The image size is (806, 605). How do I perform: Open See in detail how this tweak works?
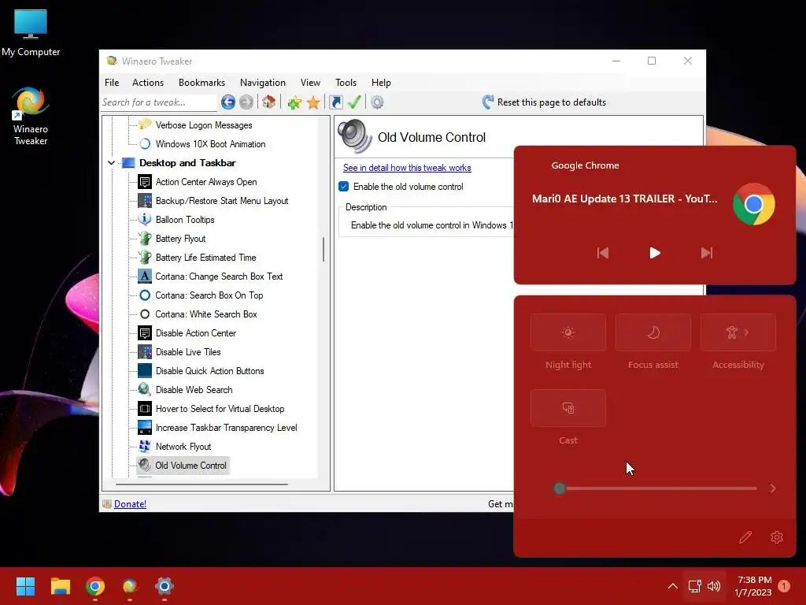point(407,168)
